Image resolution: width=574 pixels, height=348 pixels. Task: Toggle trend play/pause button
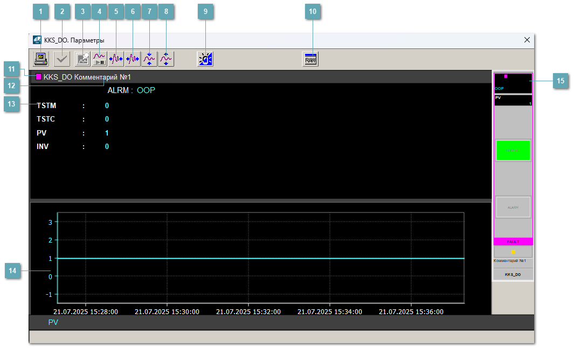[x=99, y=59]
